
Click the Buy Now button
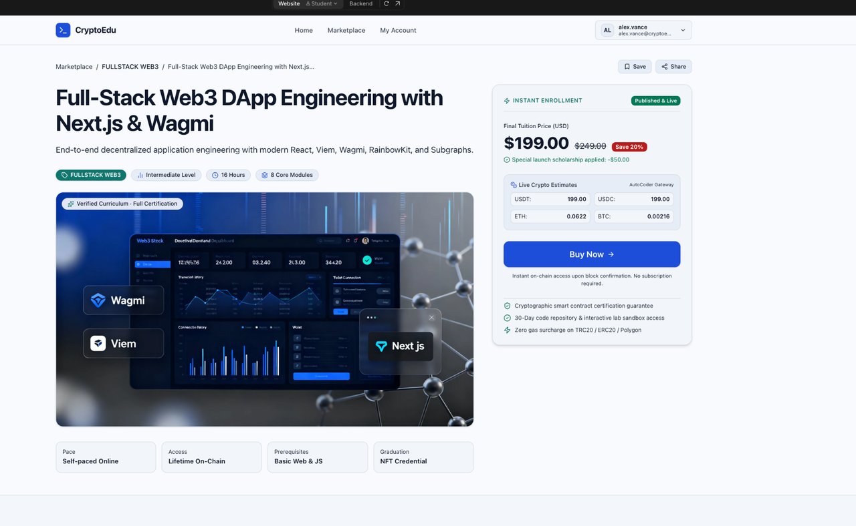coord(592,254)
